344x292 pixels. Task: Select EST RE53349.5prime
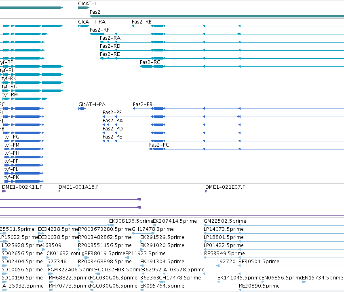click(x=224, y=254)
